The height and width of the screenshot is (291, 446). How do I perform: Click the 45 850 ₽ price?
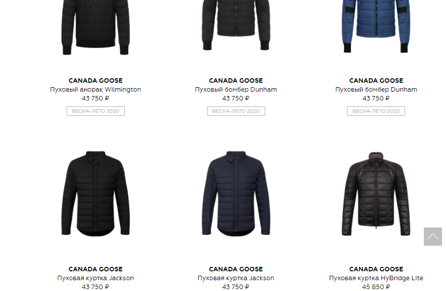pos(376,287)
